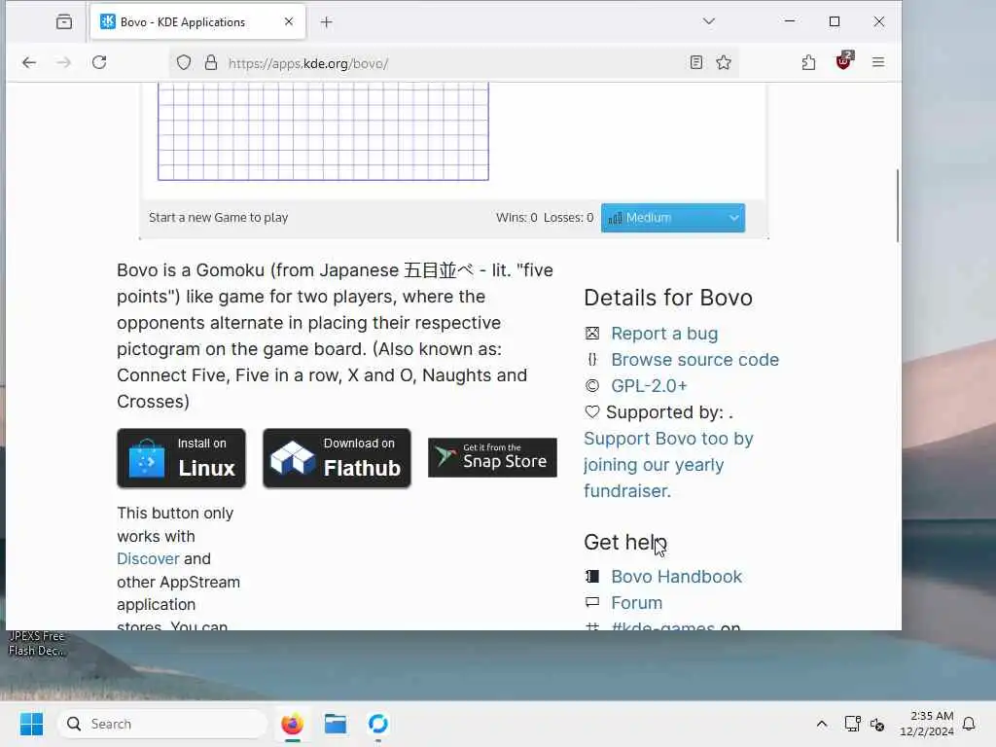
Task: Open the Discover link
Action: 148,559
